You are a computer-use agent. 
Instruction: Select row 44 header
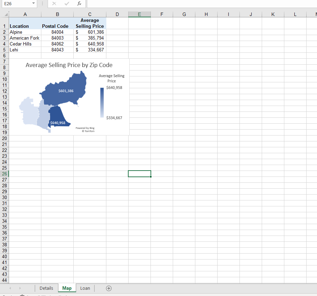[x=5, y=280]
